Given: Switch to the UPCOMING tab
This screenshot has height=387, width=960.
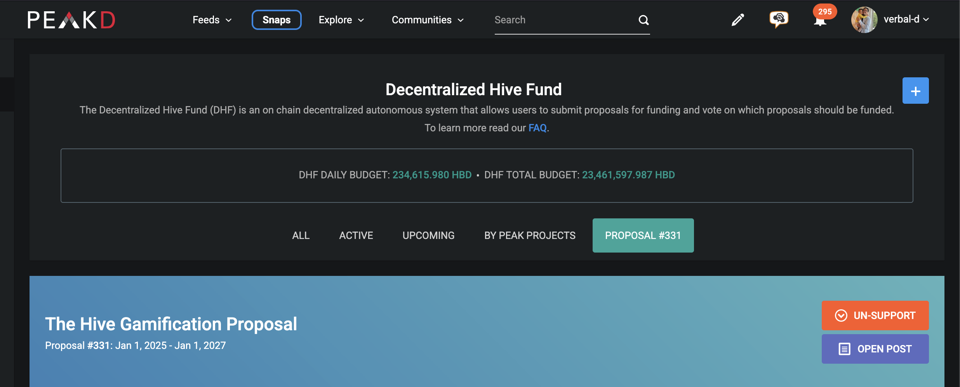Looking at the screenshot, I should [x=428, y=235].
